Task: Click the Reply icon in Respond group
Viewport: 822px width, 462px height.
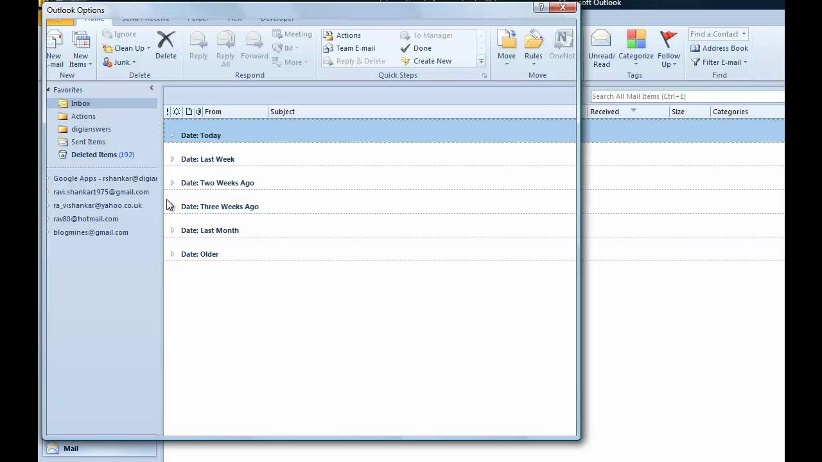Action: coord(198,40)
